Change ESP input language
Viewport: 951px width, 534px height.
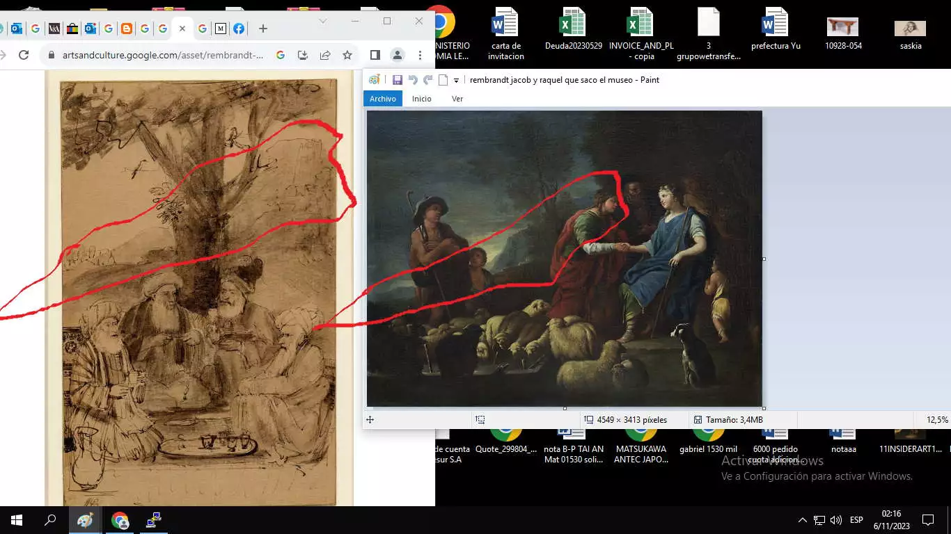pos(856,520)
